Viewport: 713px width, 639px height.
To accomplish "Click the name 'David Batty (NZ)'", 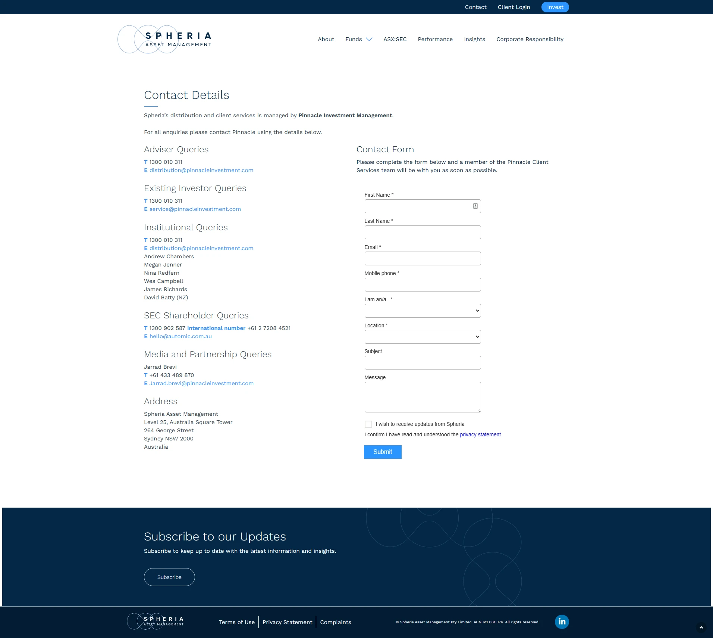I will (x=166, y=297).
